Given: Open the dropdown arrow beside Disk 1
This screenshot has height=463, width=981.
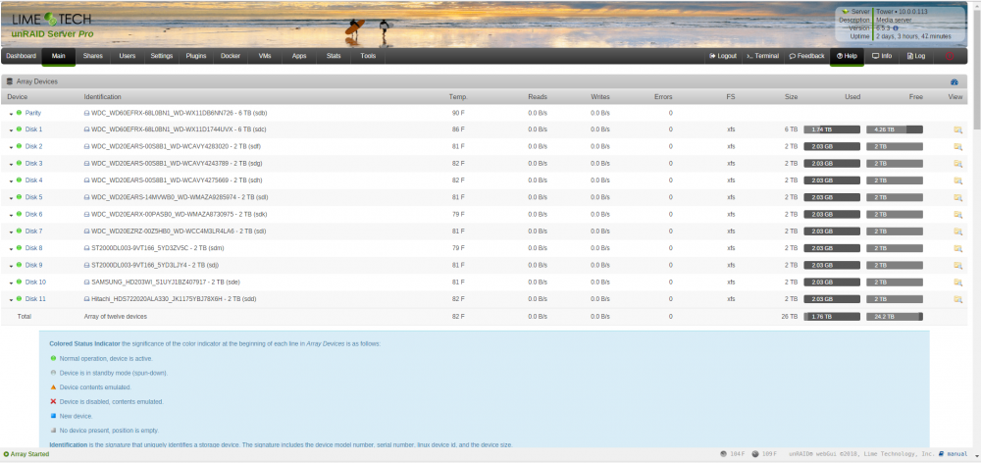Looking at the screenshot, I should 11,130.
